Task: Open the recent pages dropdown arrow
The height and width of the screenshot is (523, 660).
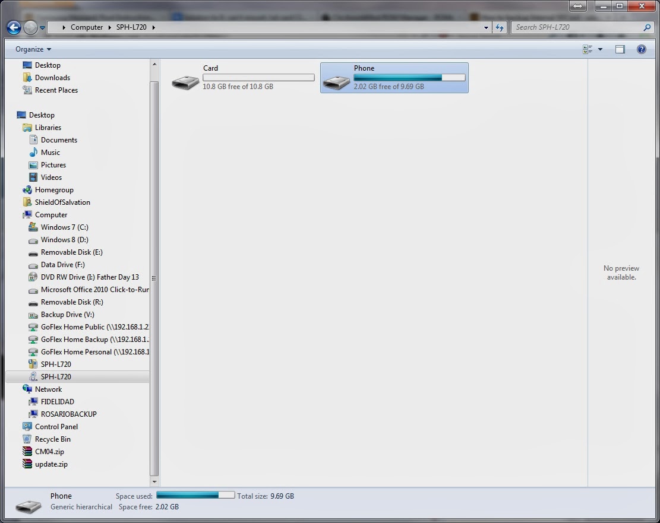Action: coord(43,28)
